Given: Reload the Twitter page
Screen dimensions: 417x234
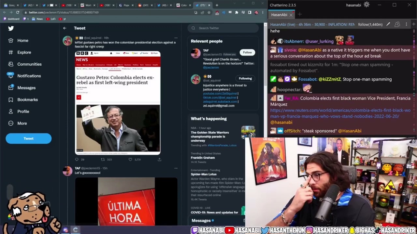Looking at the screenshot, I should pyautogui.click(x=18, y=12).
